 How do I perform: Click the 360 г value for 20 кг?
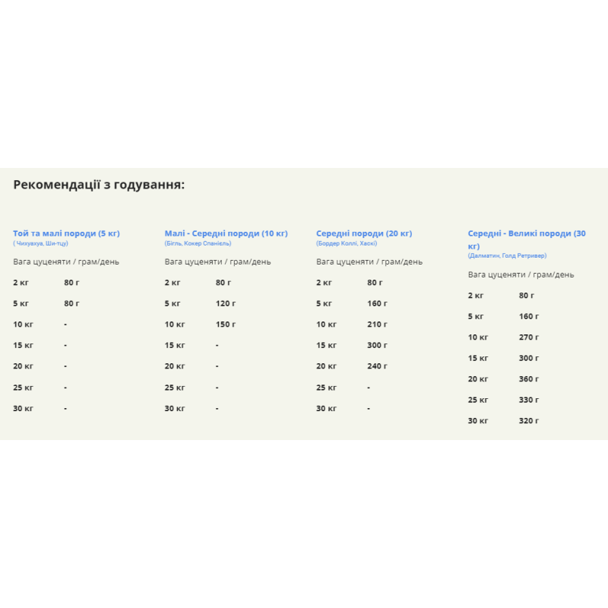[x=529, y=379]
